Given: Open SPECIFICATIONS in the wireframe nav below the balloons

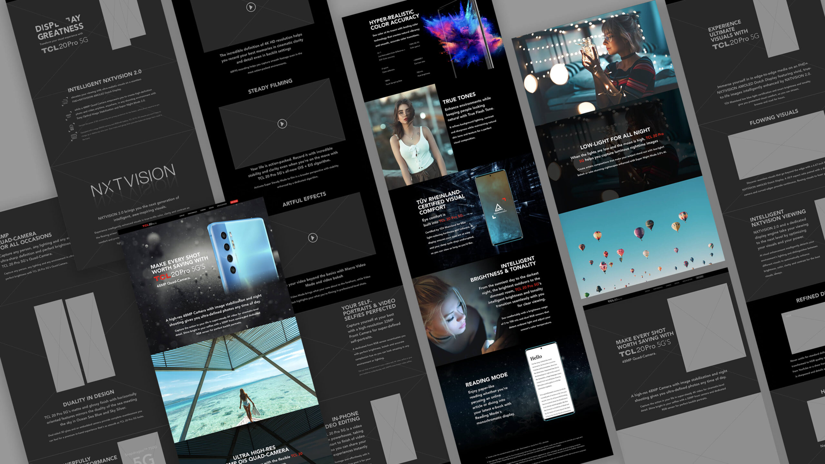Looking at the screenshot, I should click(x=687, y=280).
